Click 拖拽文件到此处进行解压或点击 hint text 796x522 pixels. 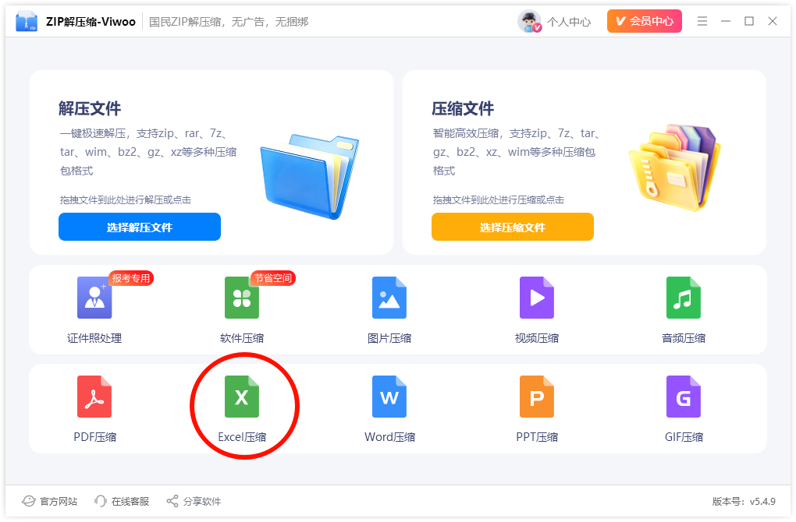point(126,199)
